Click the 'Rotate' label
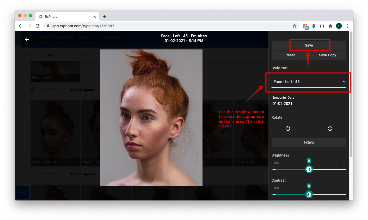The height and width of the screenshot is (220, 368). pos(277,117)
